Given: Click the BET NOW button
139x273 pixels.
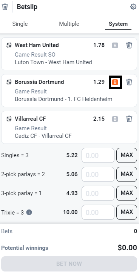Looking at the screenshot, I should click(x=69, y=264).
